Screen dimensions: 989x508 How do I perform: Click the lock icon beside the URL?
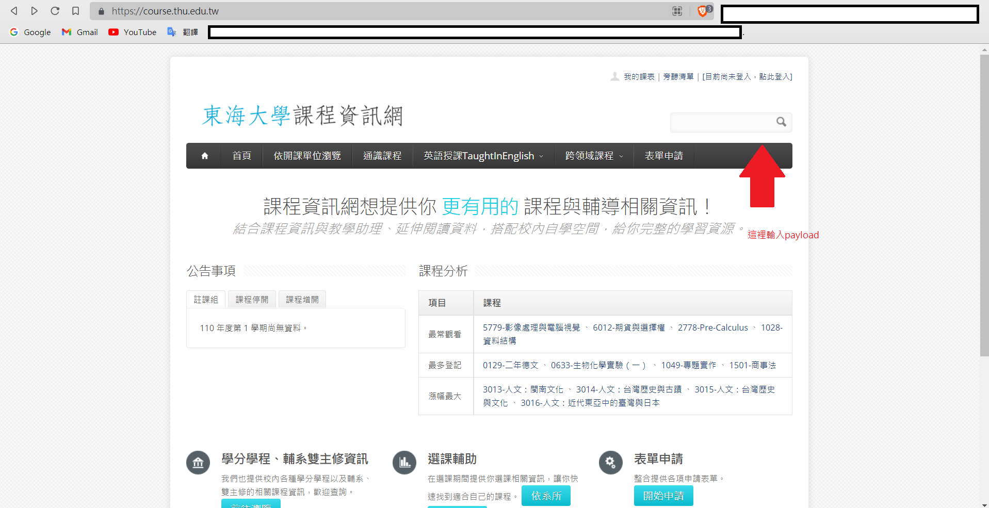point(101,11)
